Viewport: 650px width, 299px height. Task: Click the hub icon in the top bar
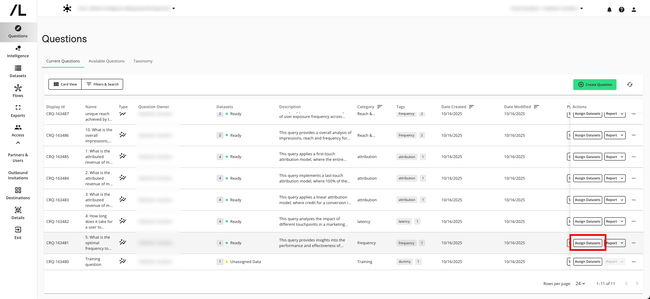coord(67,9)
